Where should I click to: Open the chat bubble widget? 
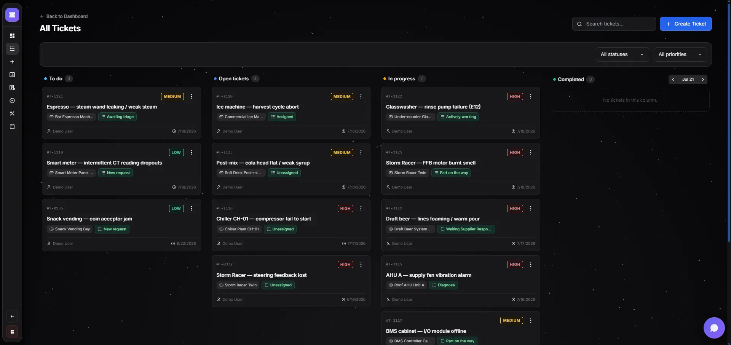point(714,328)
